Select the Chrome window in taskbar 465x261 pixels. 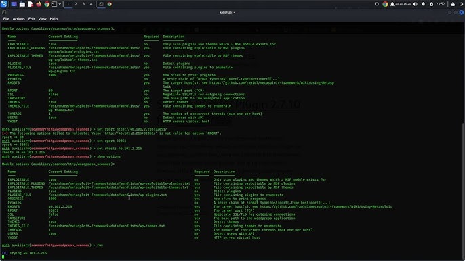pos(109,4)
